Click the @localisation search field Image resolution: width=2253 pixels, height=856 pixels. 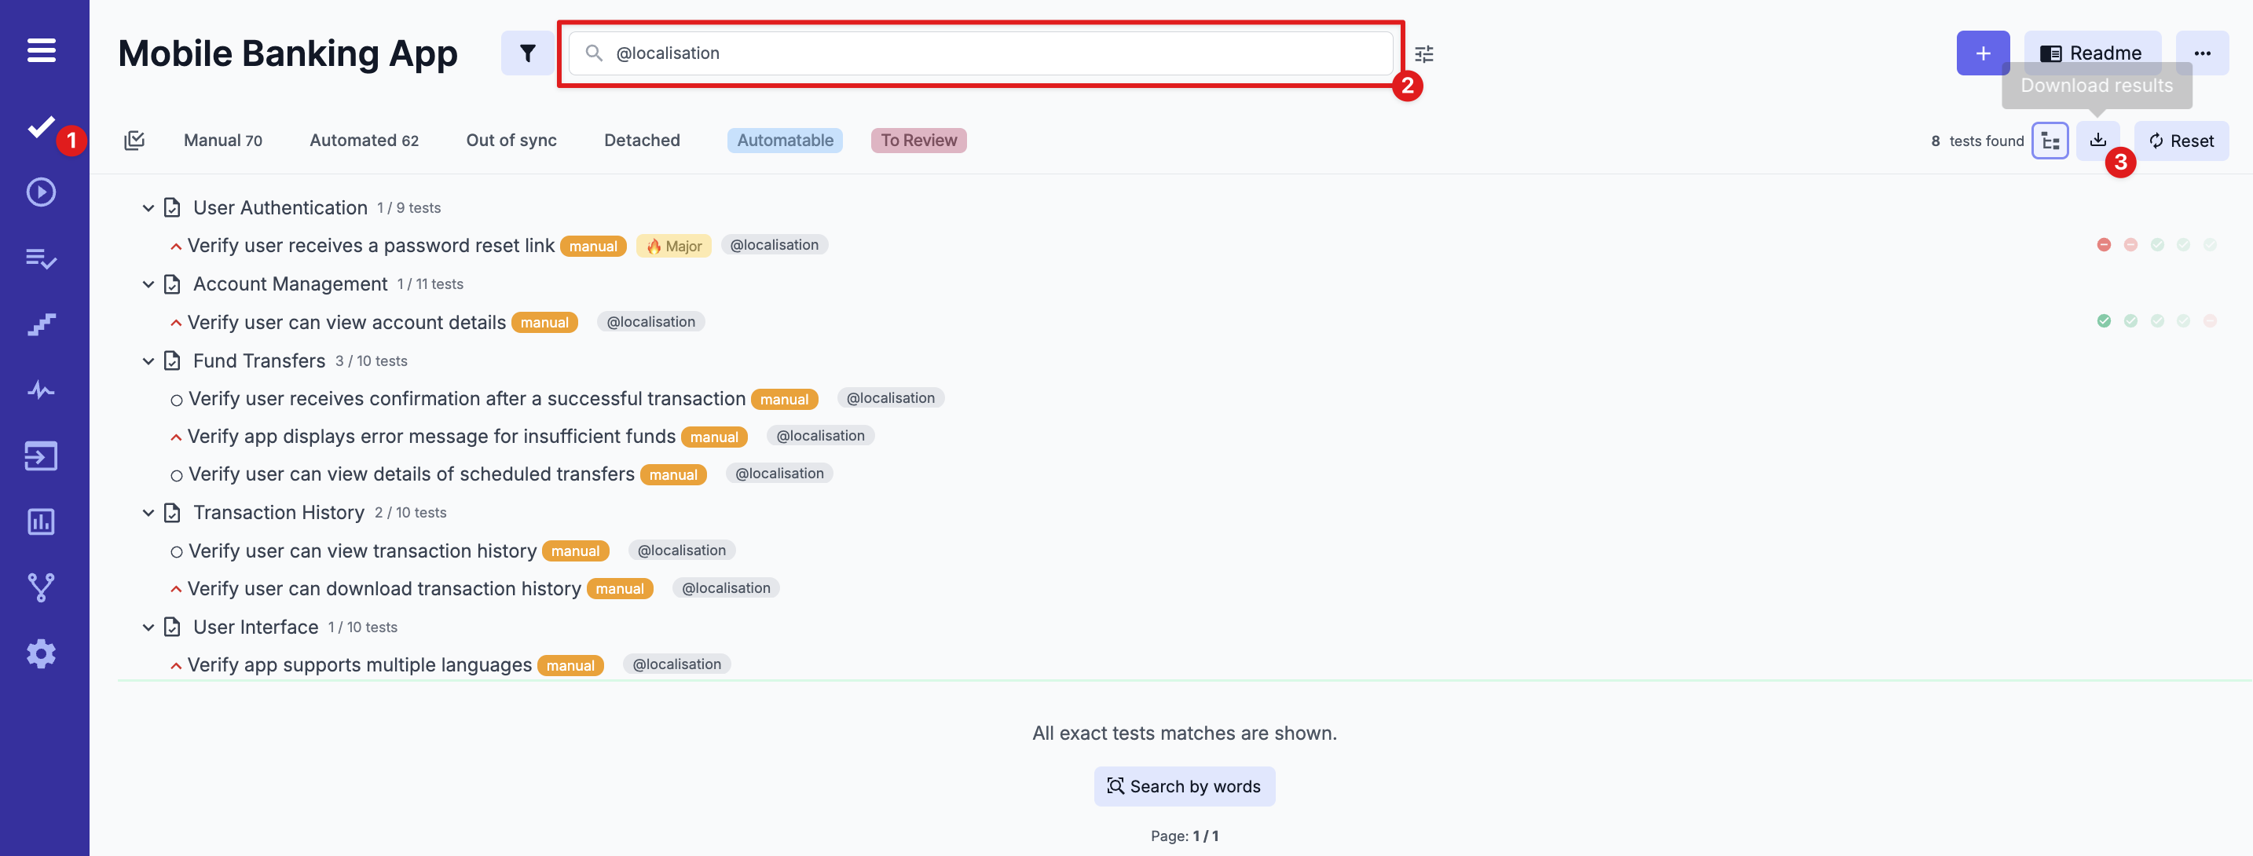pos(980,53)
